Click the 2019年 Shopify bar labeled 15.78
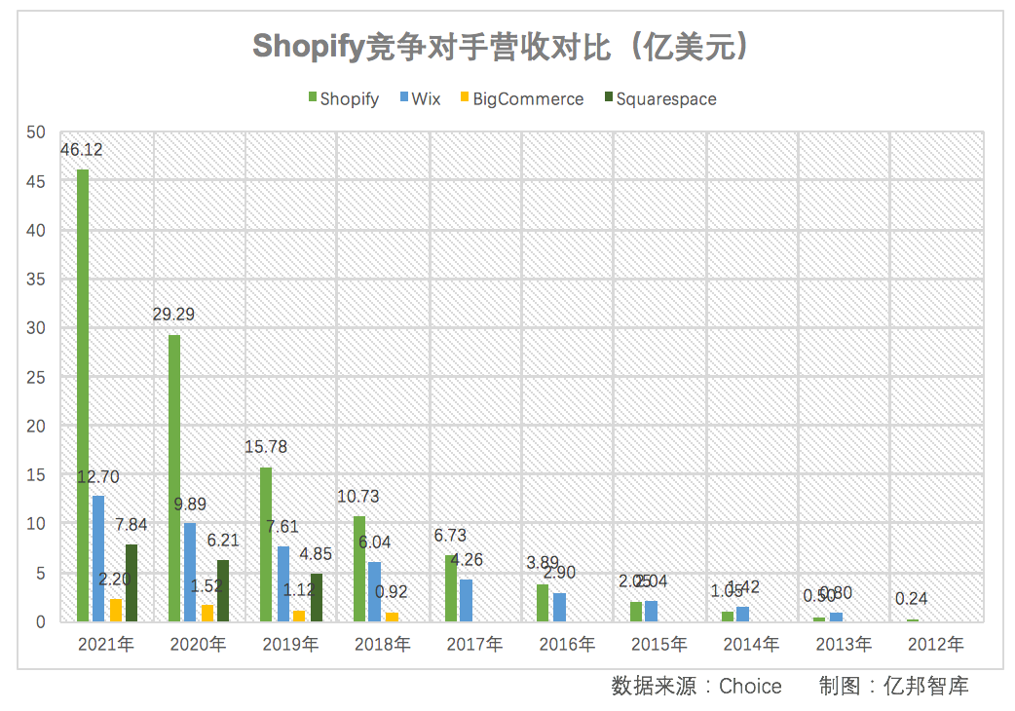 click(266, 544)
